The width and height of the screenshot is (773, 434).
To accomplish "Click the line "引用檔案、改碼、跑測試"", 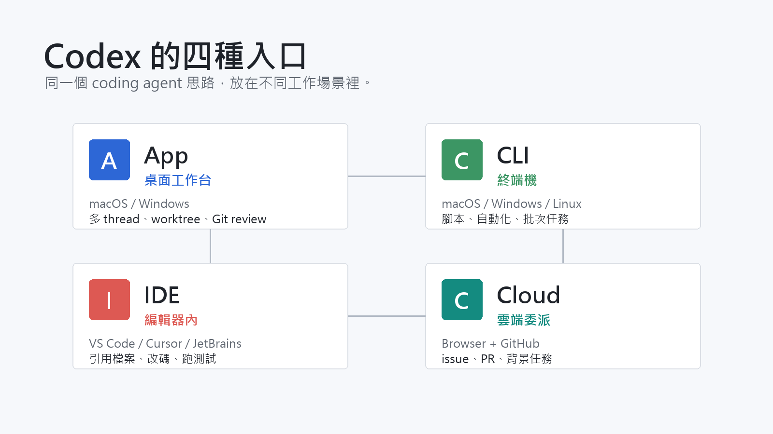I will pos(153,359).
